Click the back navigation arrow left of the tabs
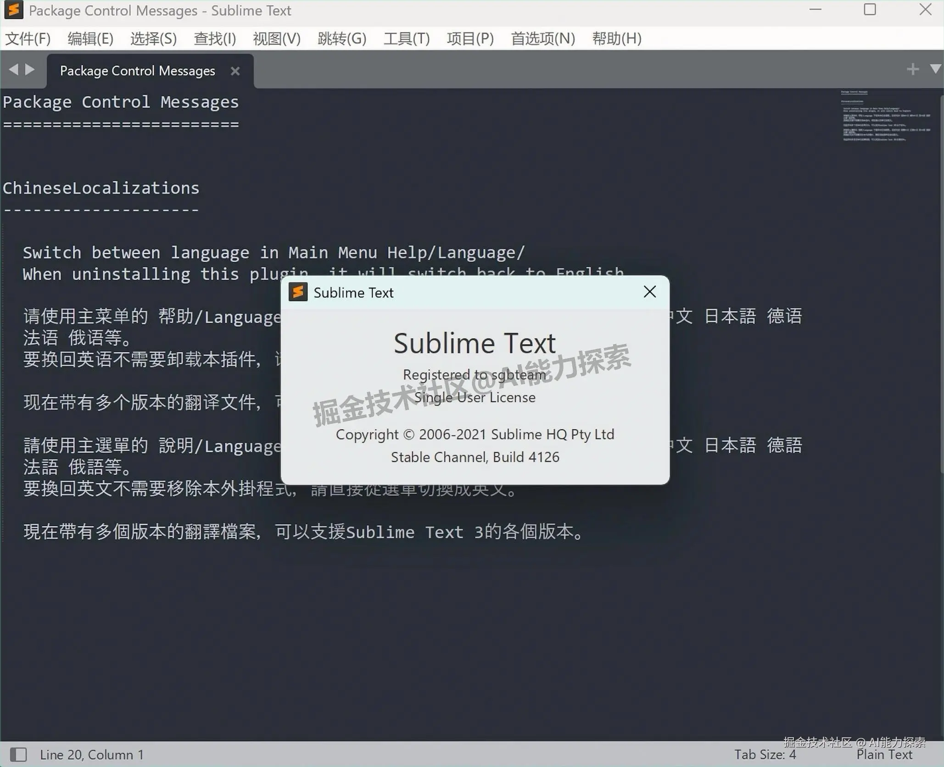This screenshot has height=767, width=944. (x=14, y=70)
